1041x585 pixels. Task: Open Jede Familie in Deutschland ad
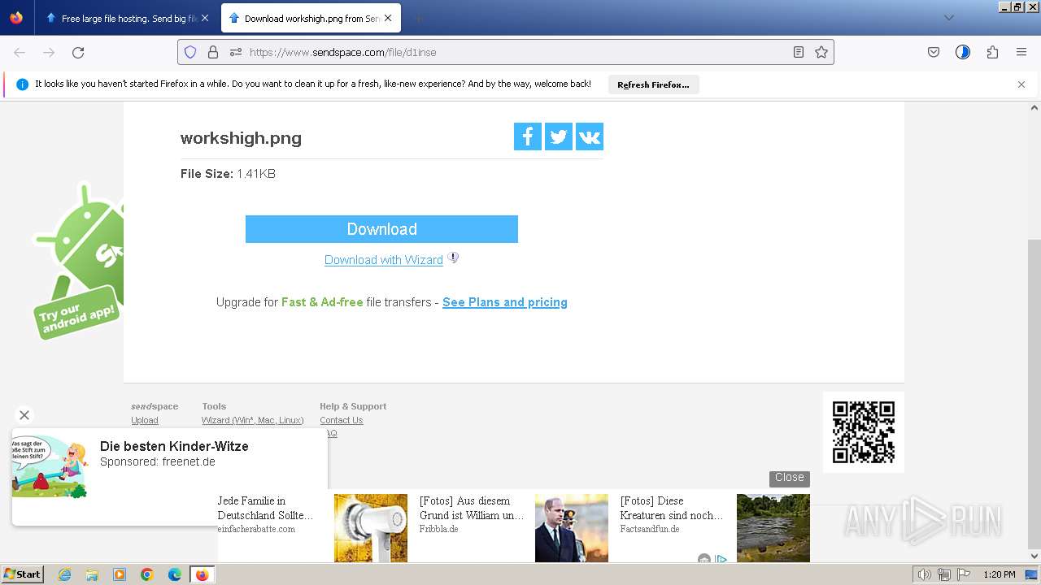265,508
